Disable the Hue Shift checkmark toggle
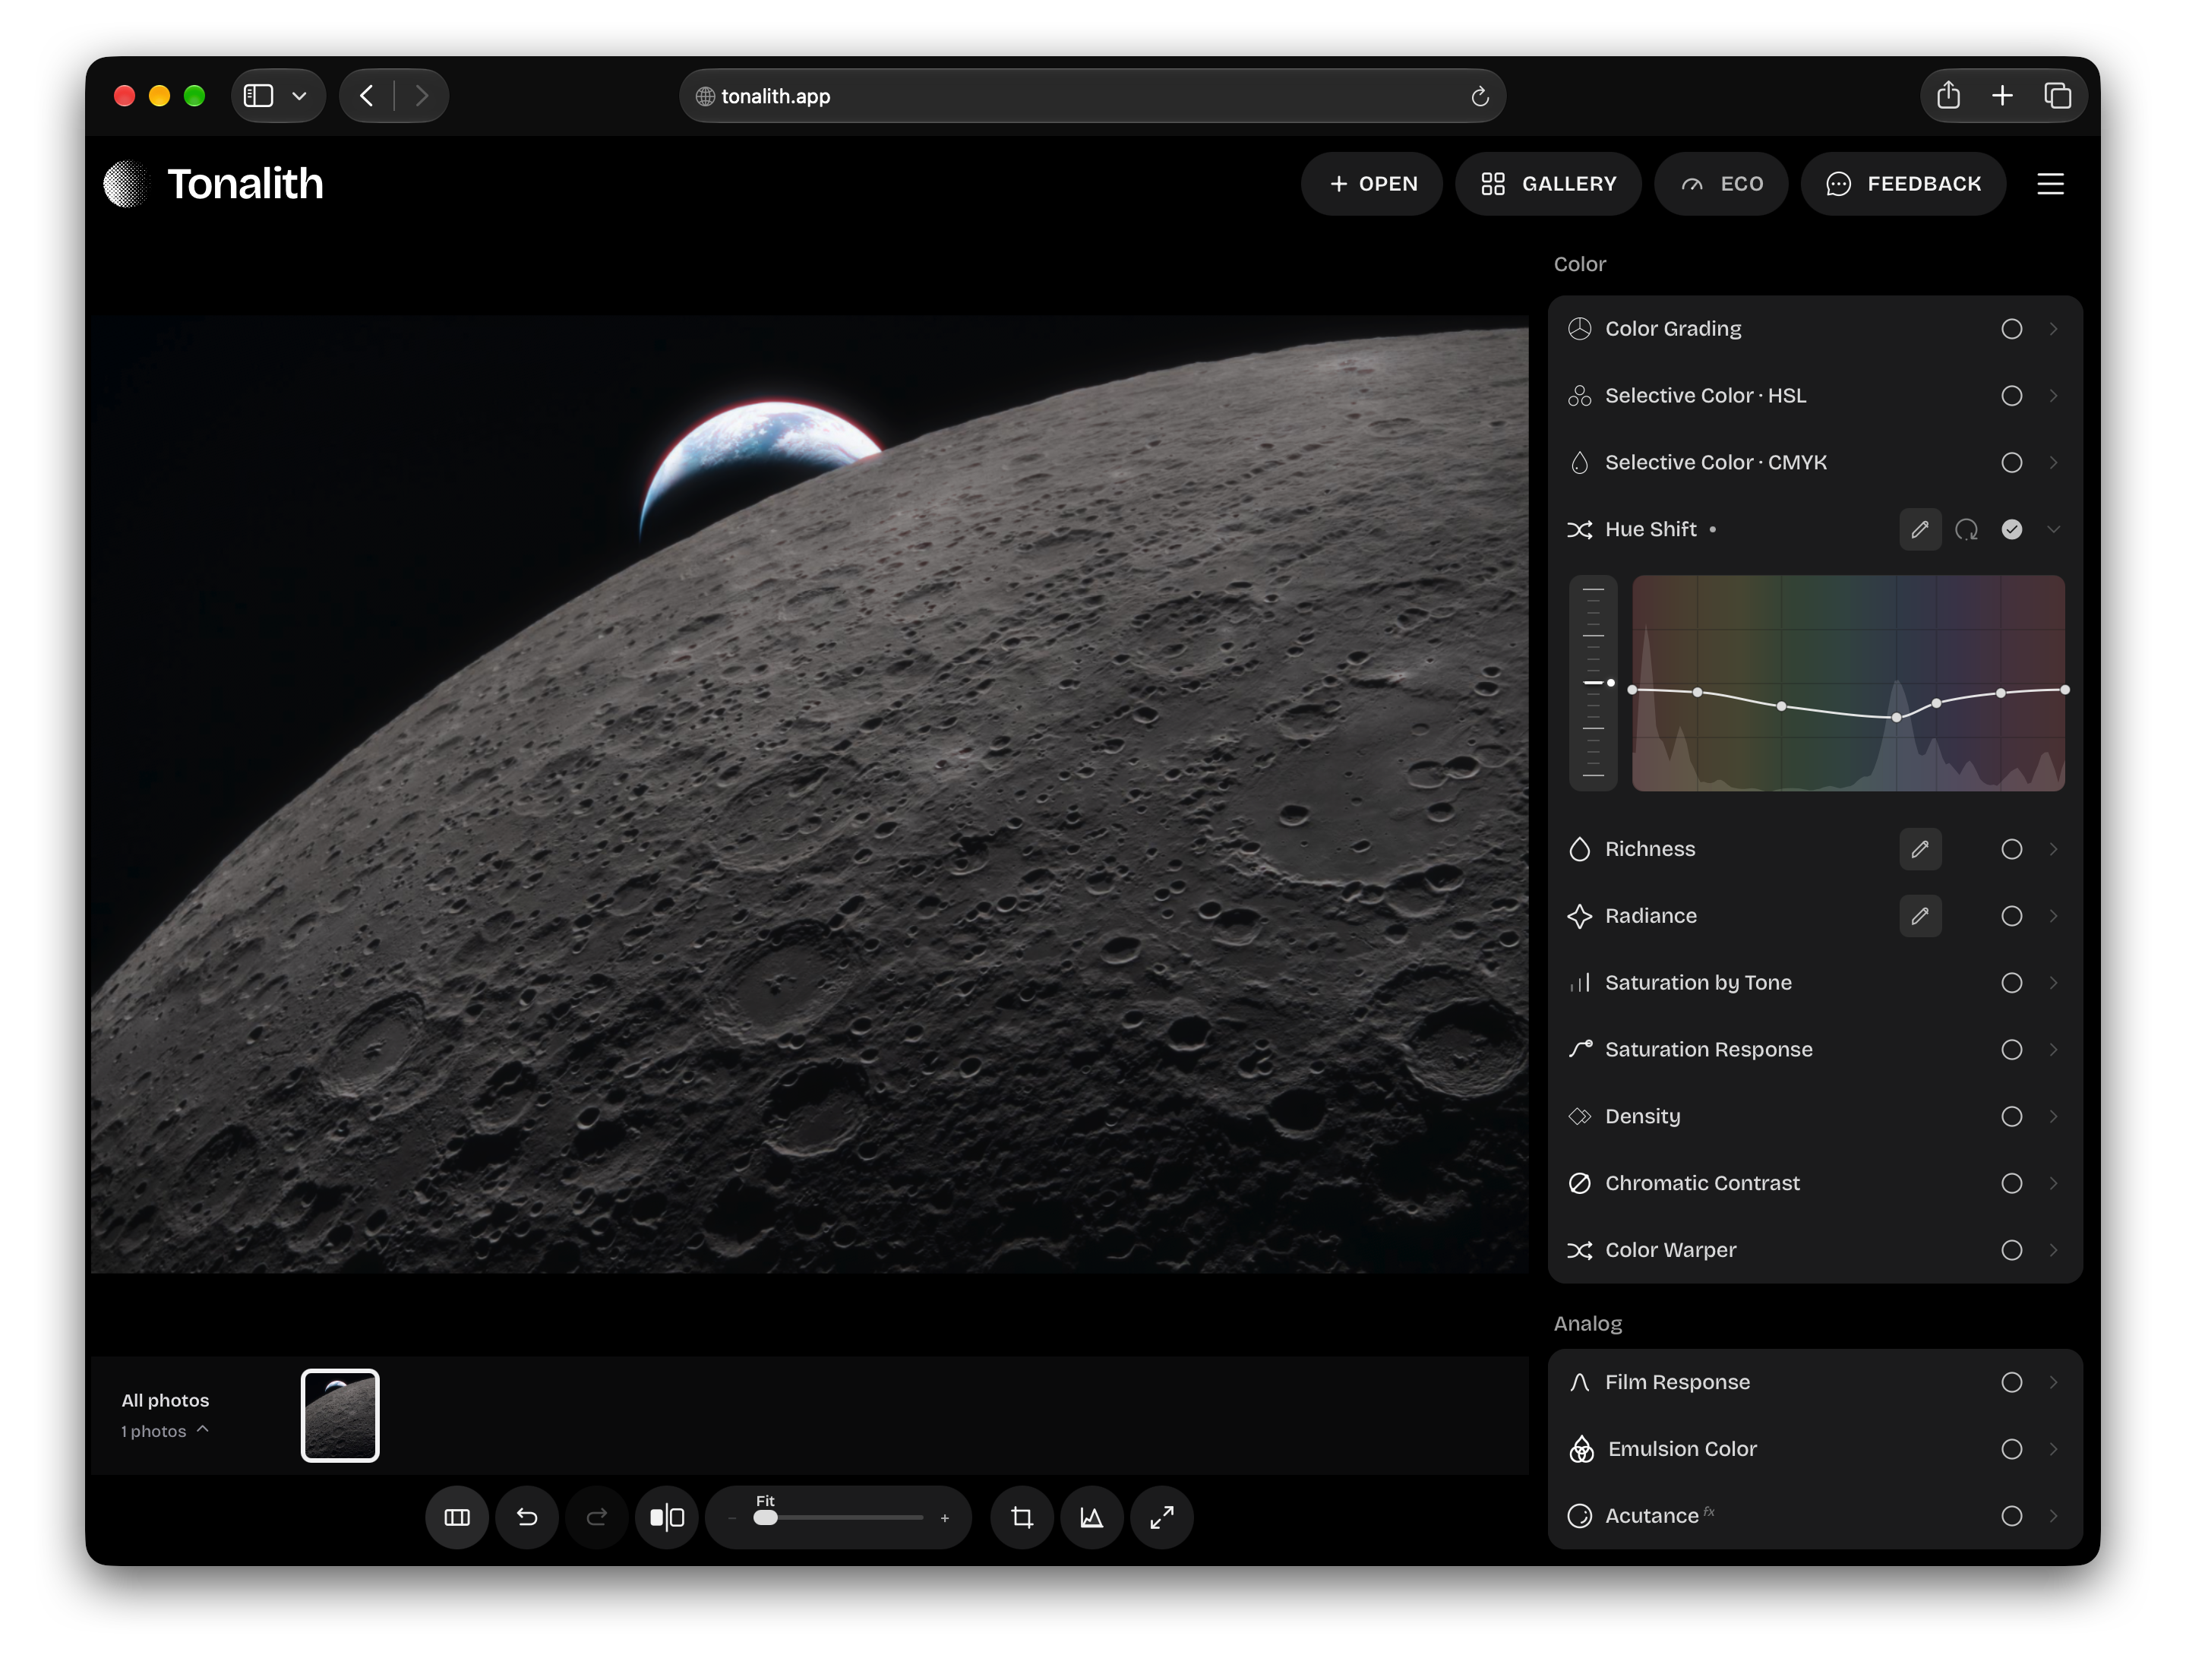Screen dimensions: 2186x1680 pos(2011,529)
